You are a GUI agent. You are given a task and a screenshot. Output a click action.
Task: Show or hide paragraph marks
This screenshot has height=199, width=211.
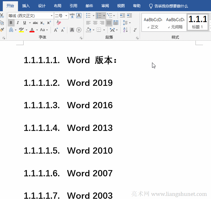point(135,30)
